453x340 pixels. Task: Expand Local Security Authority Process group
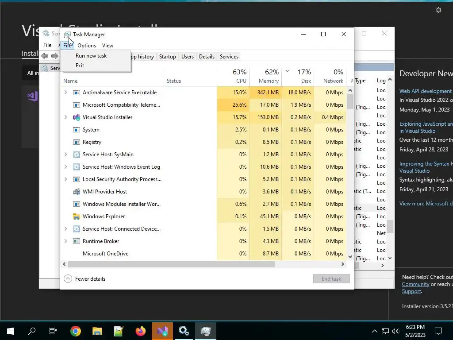point(65,179)
